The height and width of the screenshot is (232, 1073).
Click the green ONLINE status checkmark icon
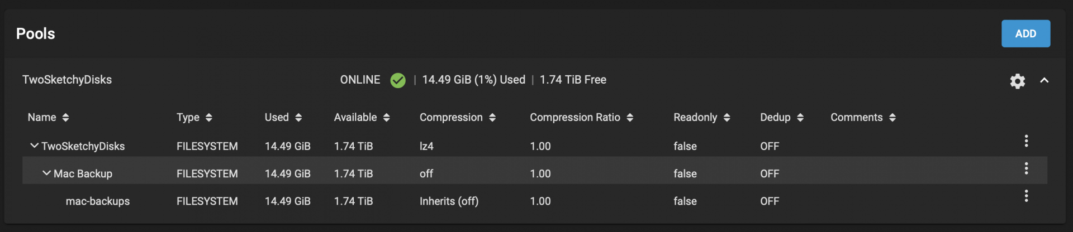point(398,80)
